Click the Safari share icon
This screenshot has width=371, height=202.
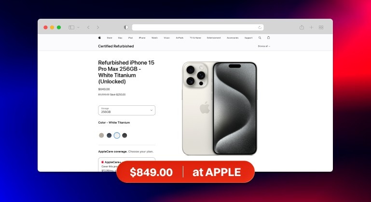(302, 27)
